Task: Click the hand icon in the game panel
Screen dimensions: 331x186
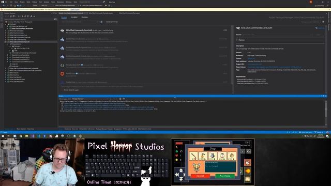Action: 248,163
